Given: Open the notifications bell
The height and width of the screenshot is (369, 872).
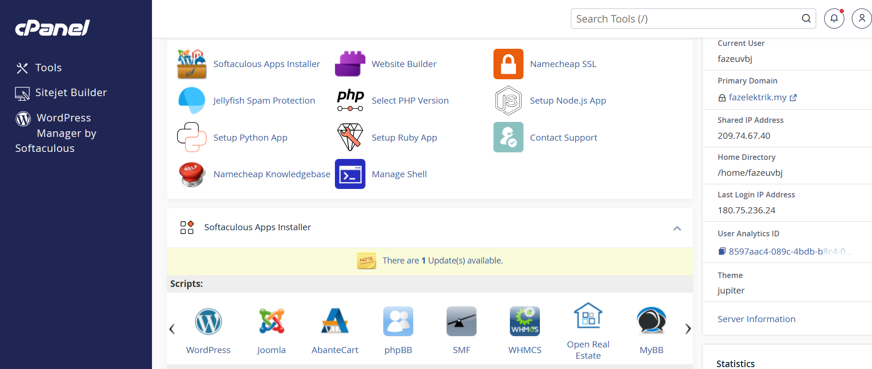Looking at the screenshot, I should pos(834,19).
